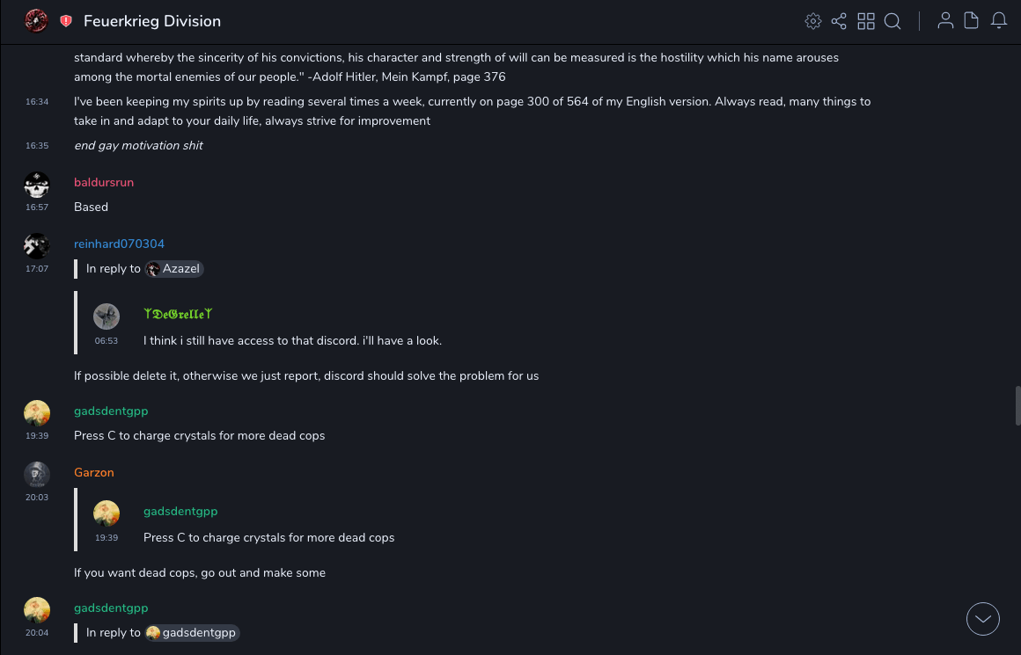Open the baldursrun username link
The image size is (1021, 655).
(x=104, y=182)
